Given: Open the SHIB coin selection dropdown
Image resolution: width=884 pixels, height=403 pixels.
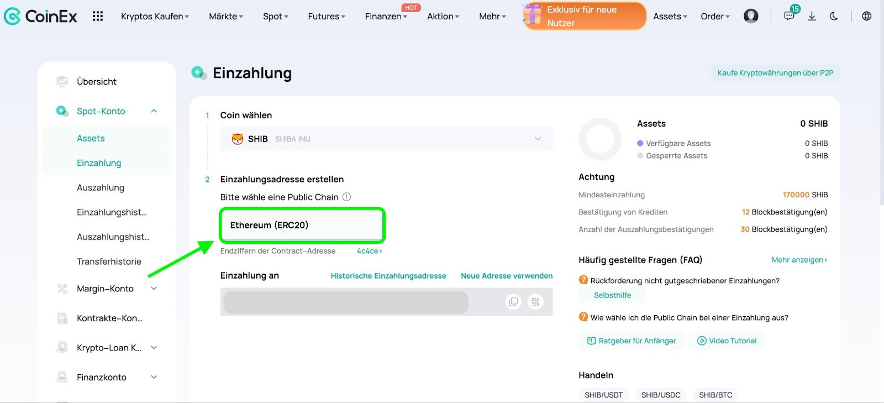Looking at the screenshot, I should [x=386, y=139].
